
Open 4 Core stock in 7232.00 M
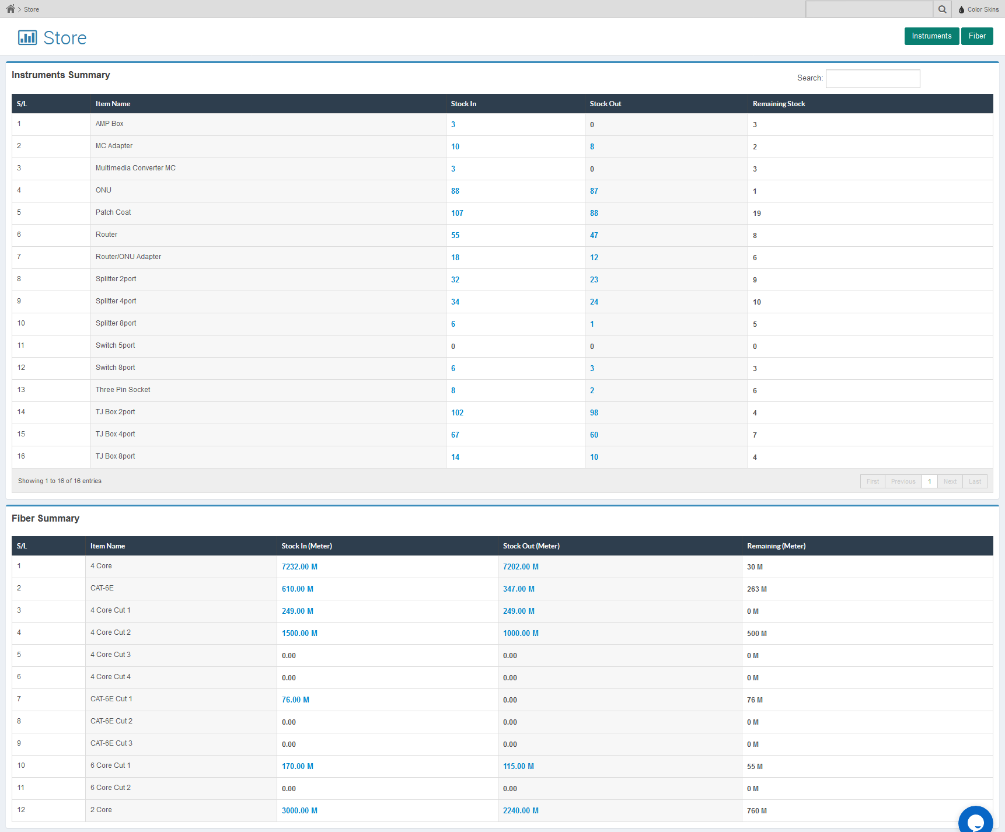tap(299, 567)
